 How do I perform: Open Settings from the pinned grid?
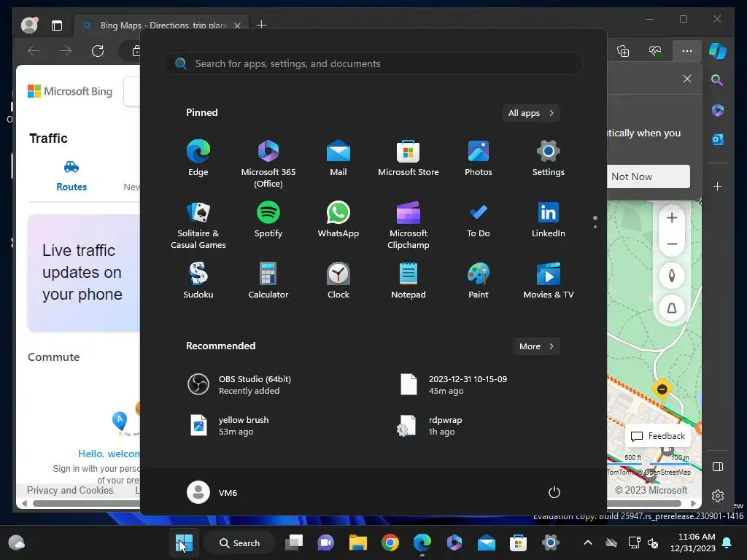[x=549, y=158]
